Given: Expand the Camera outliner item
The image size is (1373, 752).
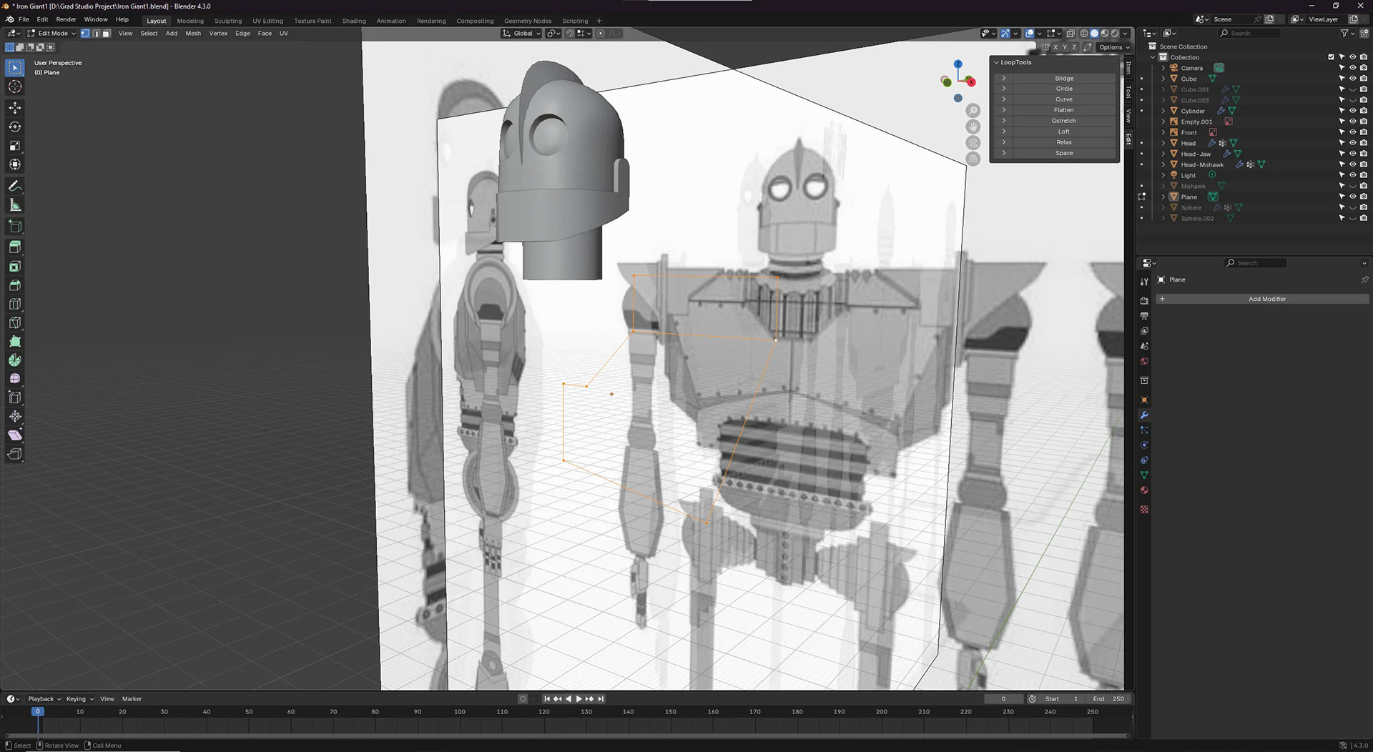Looking at the screenshot, I should tap(1163, 68).
